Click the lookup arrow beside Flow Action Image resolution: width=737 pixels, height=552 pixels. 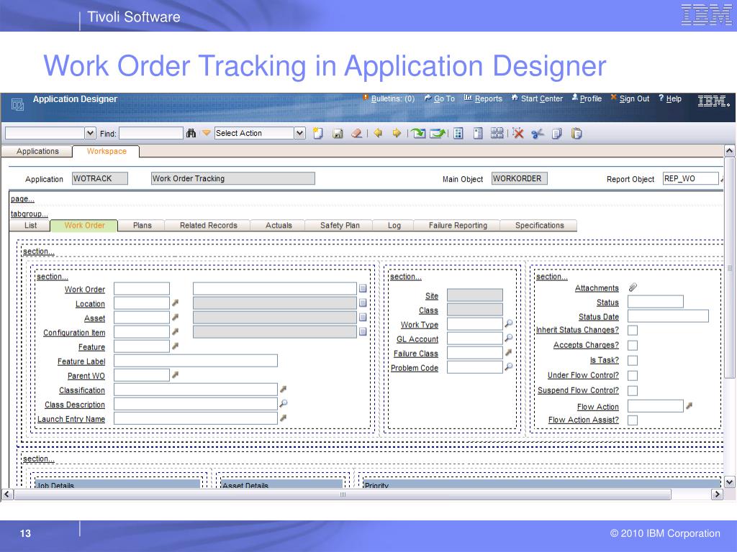tap(689, 405)
